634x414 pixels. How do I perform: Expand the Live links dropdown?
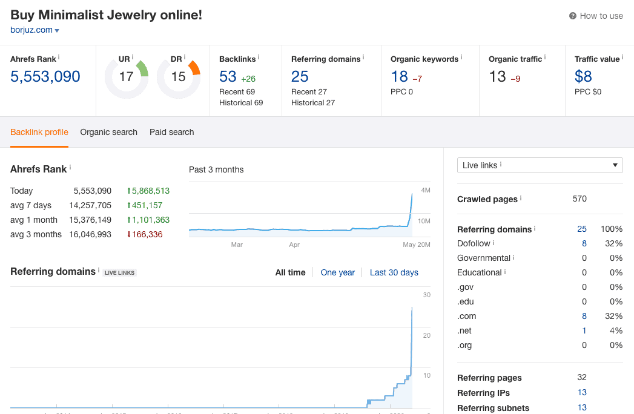point(540,165)
